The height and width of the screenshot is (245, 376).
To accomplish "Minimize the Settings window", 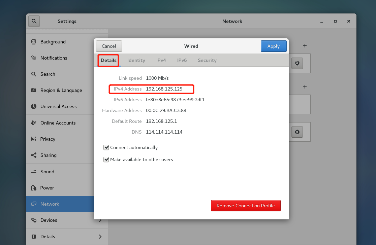I will [321, 21].
